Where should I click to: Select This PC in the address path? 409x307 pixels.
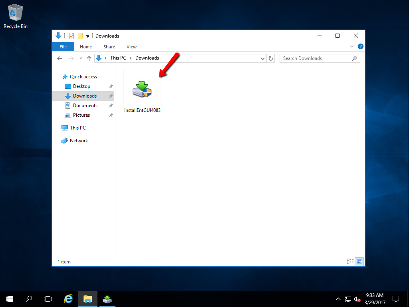[x=118, y=58]
